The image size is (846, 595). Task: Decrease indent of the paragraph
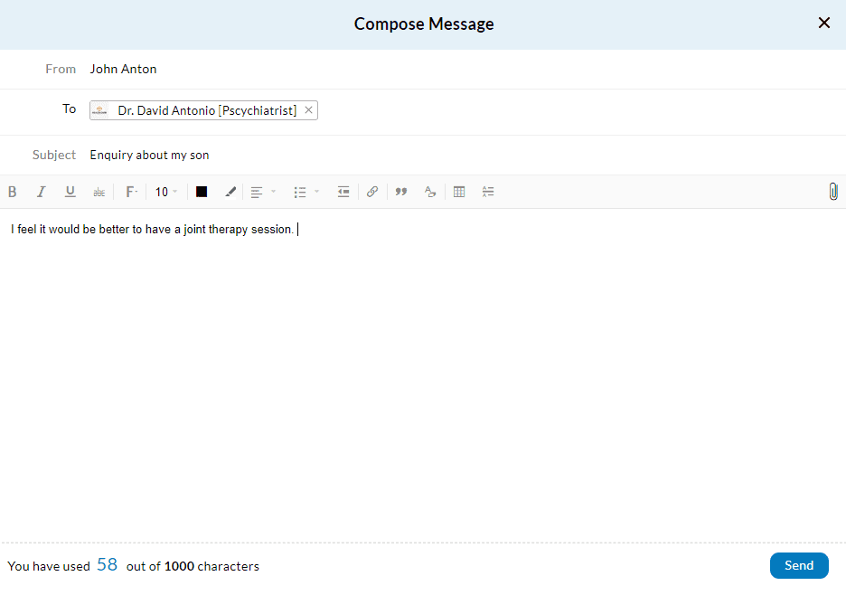click(343, 192)
